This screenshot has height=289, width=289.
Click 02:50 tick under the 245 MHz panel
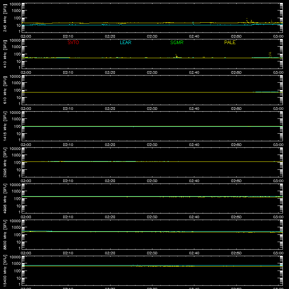pos(236,36)
